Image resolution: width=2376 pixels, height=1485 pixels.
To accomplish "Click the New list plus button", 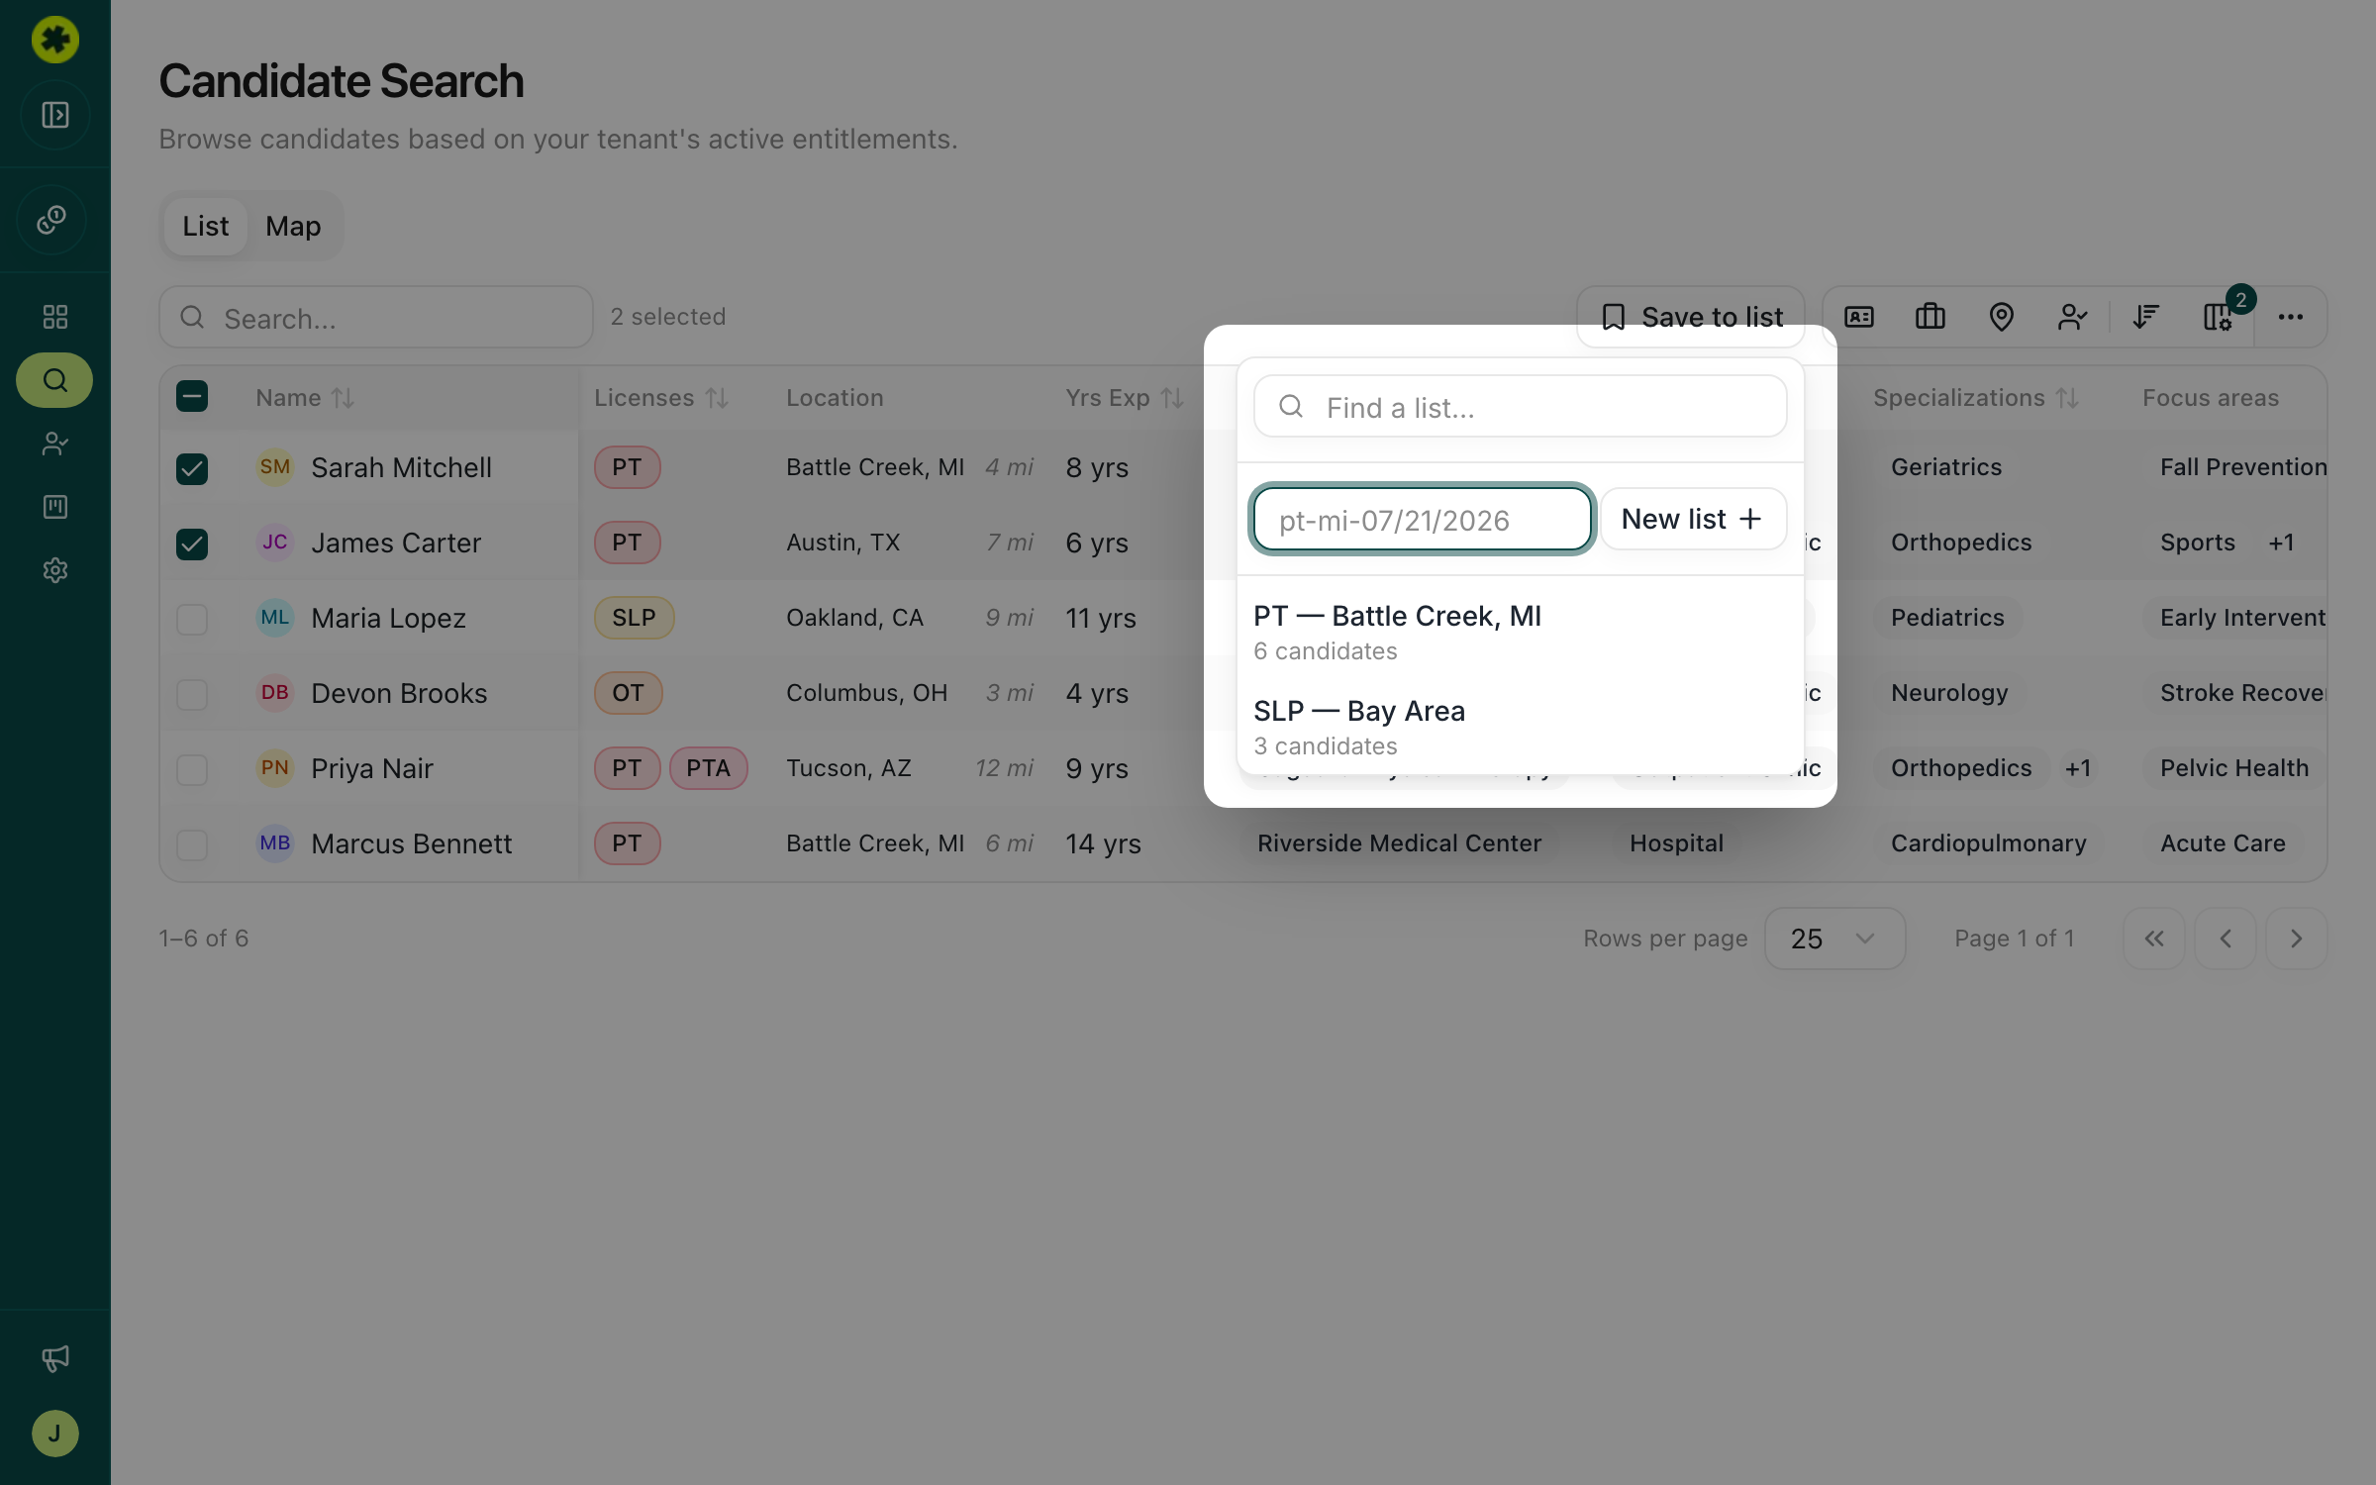I will pos(1693,519).
